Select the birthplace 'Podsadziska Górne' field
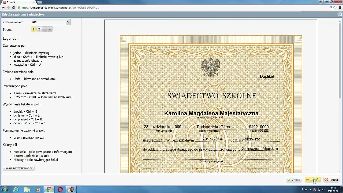 214,127
